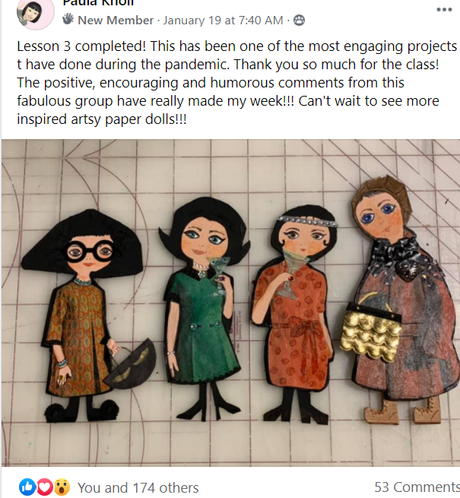Click the poster's profile avatar
This screenshot has width=460, height=498.
pyautogui.click(x=35, y=13)
